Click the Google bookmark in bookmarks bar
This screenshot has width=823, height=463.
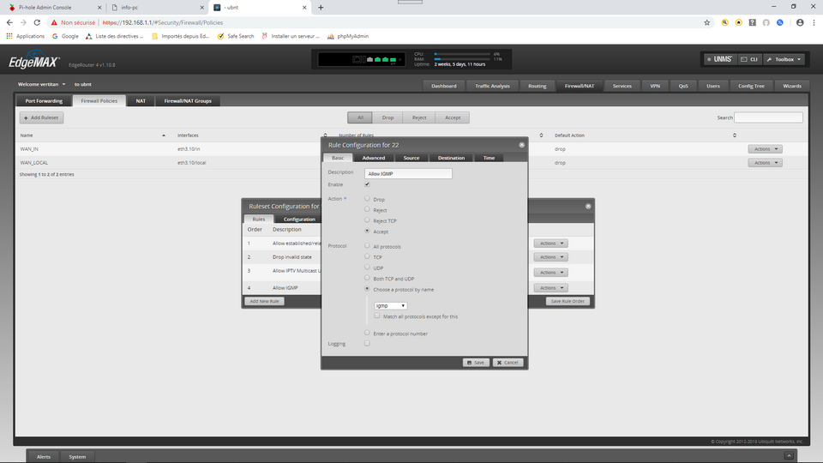tap(64, 36)
